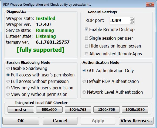
Task: Start RDP check at 1920x1080
Action: (x=135, y=109)
